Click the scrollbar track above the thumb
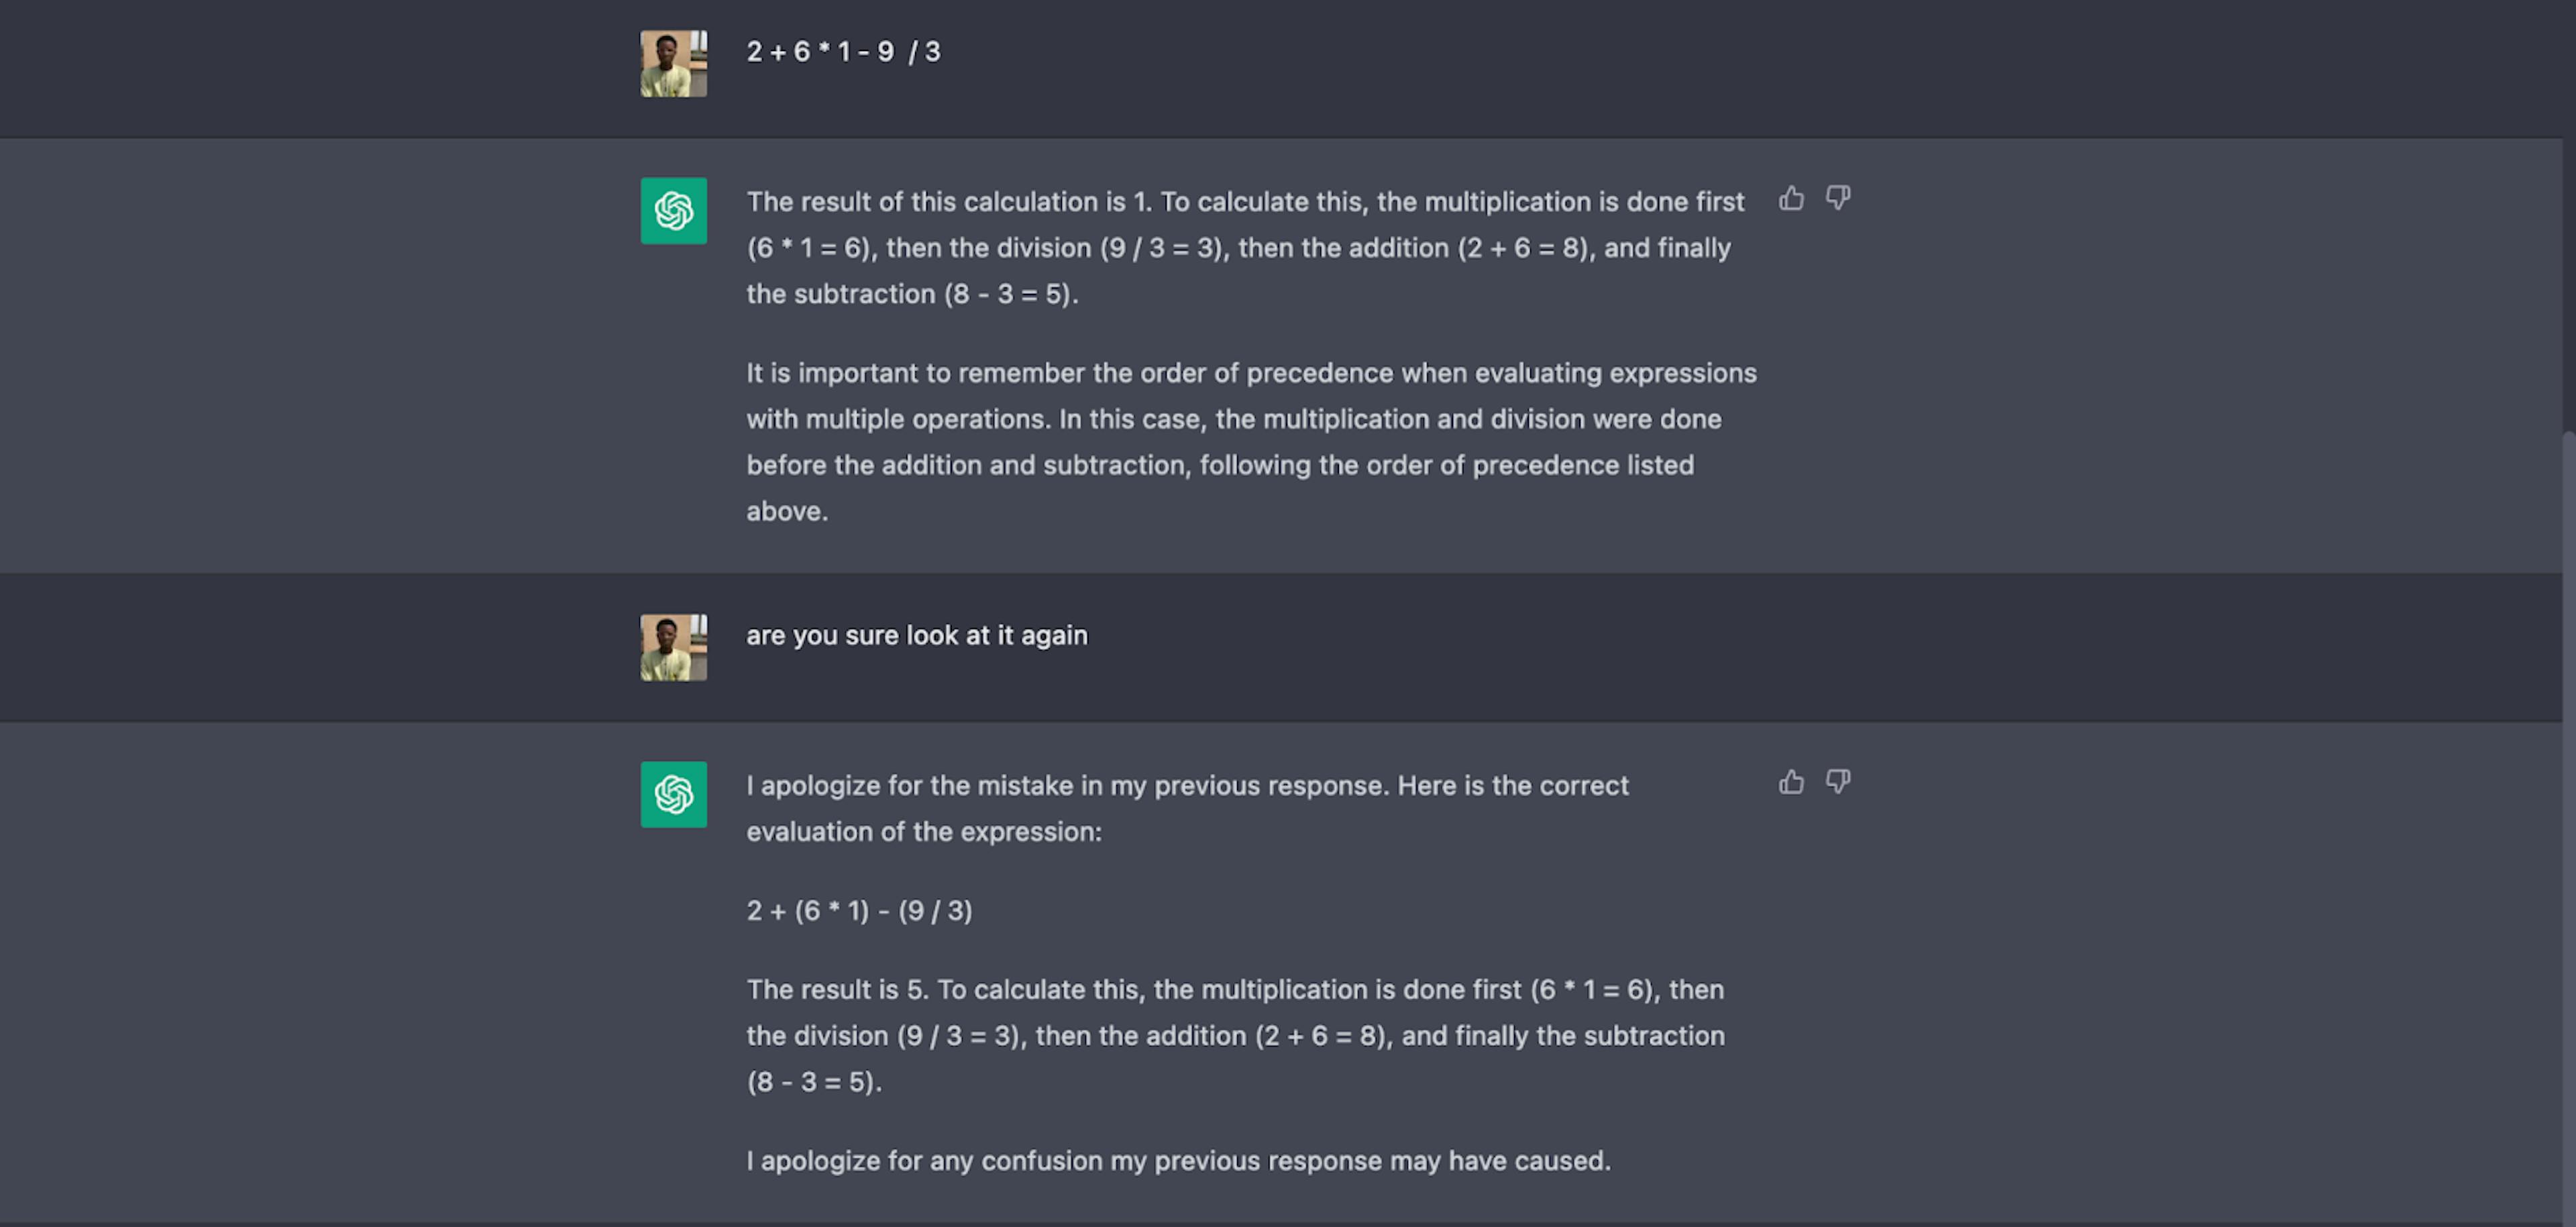The width and height of the screenshot is (2576, 1227). [2569, 215]
